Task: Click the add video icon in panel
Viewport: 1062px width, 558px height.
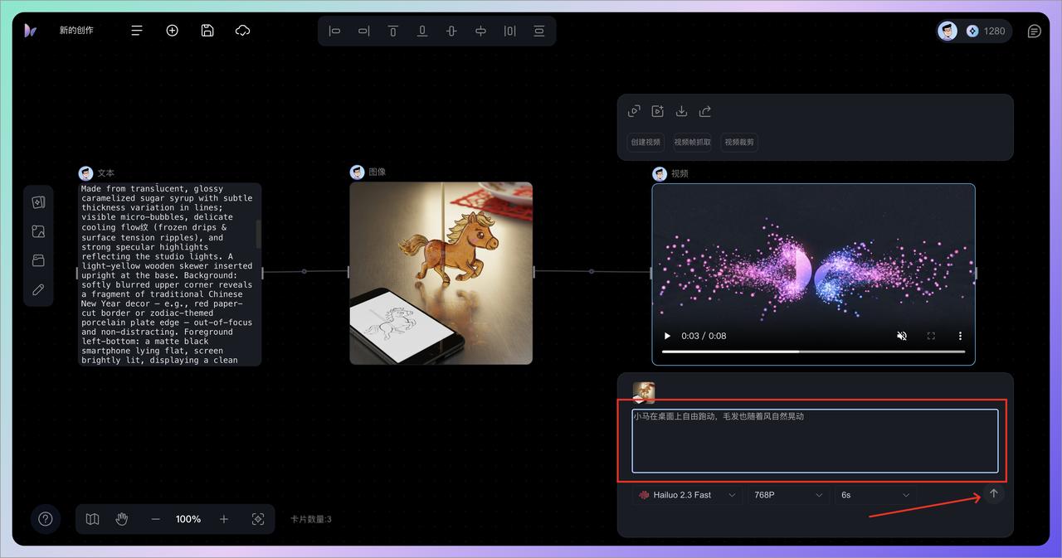Action: coord(658,111)
